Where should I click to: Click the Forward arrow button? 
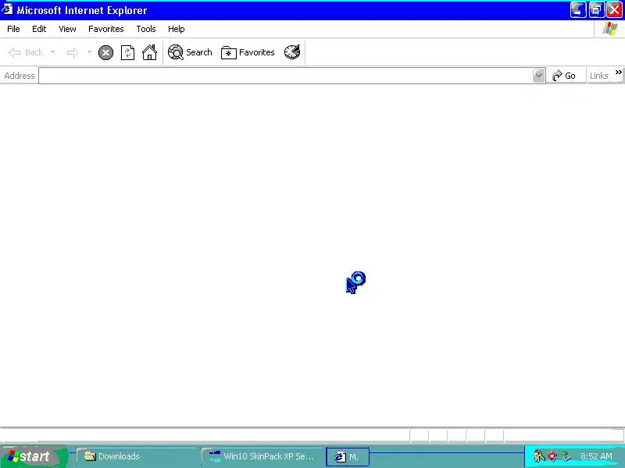point(73,52)
